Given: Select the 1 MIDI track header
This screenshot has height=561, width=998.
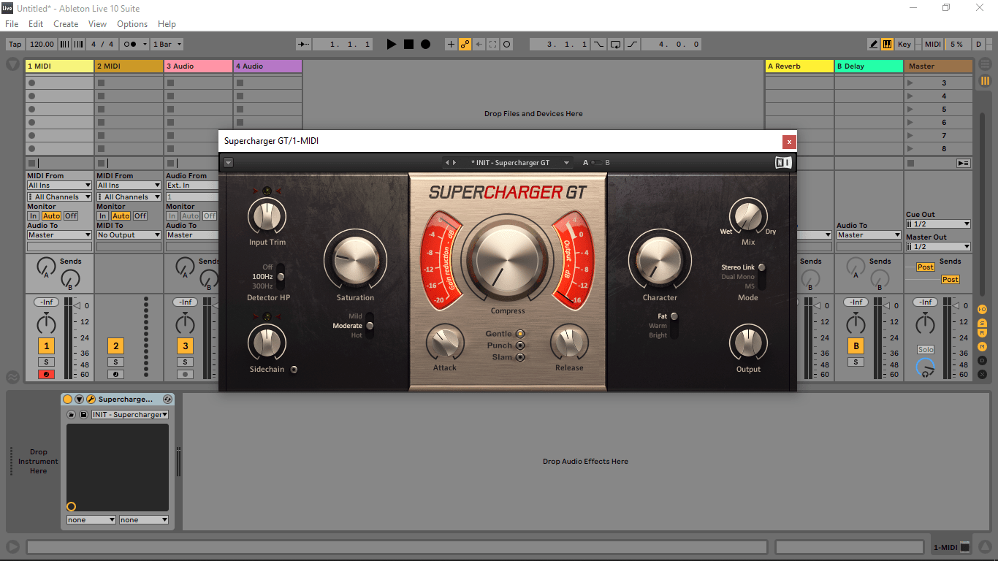Looking at the screenshot, I should coord(59,66).
